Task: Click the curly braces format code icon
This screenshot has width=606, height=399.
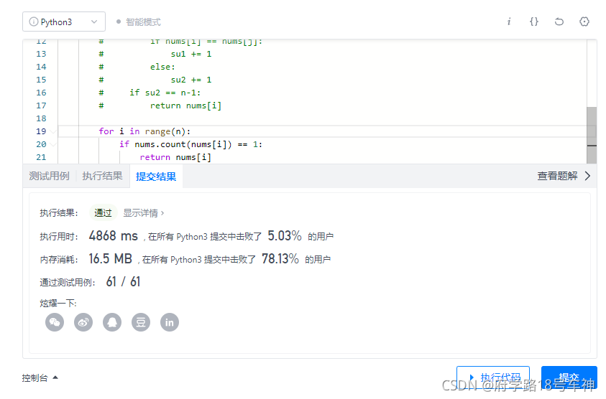Action: (x=533, y=22)
